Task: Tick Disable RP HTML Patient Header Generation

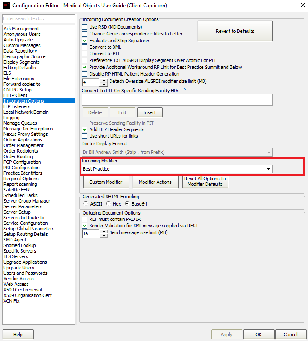Action: [84, 74]
